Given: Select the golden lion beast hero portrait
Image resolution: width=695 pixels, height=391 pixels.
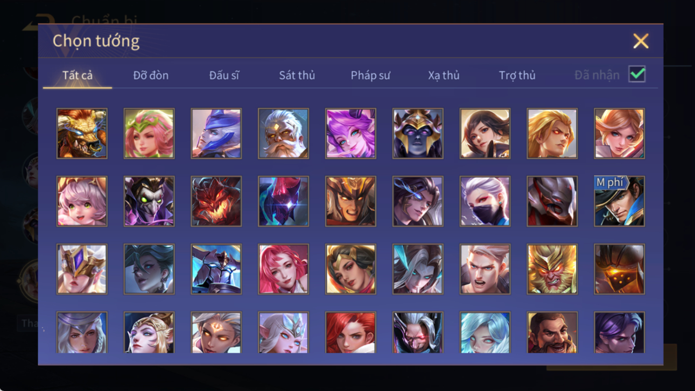Looking at the screenshot, I should click(82, 134).
